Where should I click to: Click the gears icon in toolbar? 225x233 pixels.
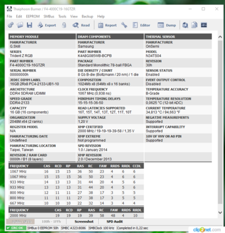(x=10, y=25)
